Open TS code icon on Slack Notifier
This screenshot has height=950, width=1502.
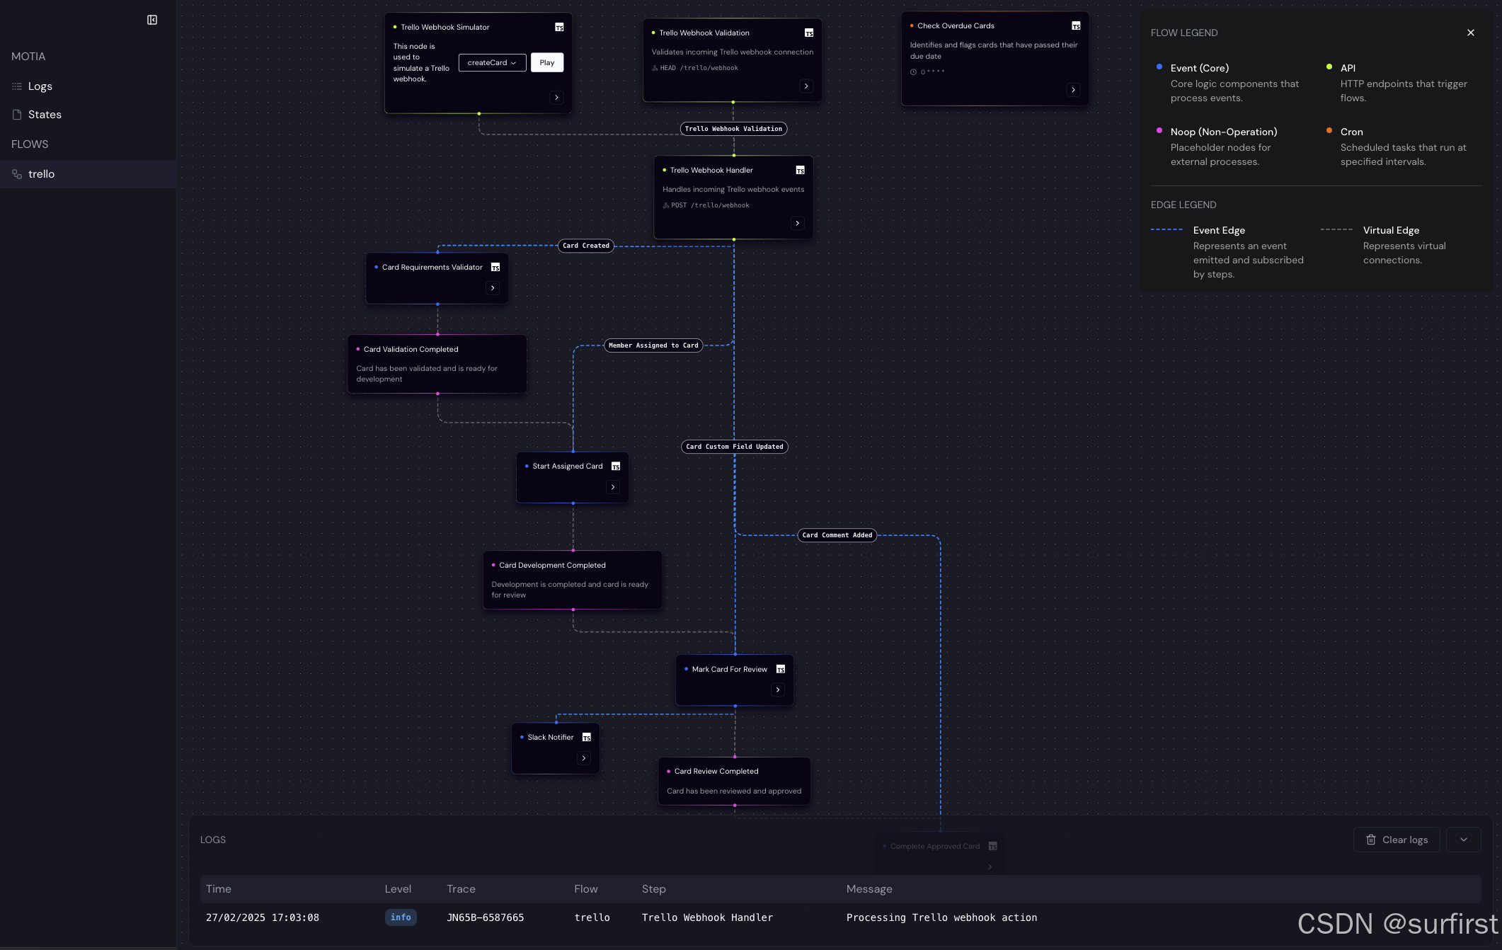click(x=586, y=738)
